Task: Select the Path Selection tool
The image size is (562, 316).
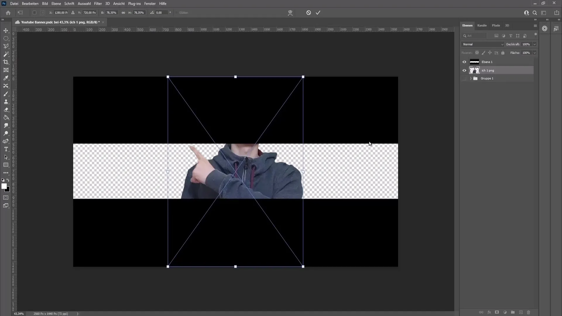Action: pyautogui.click(x=6, y=157)
